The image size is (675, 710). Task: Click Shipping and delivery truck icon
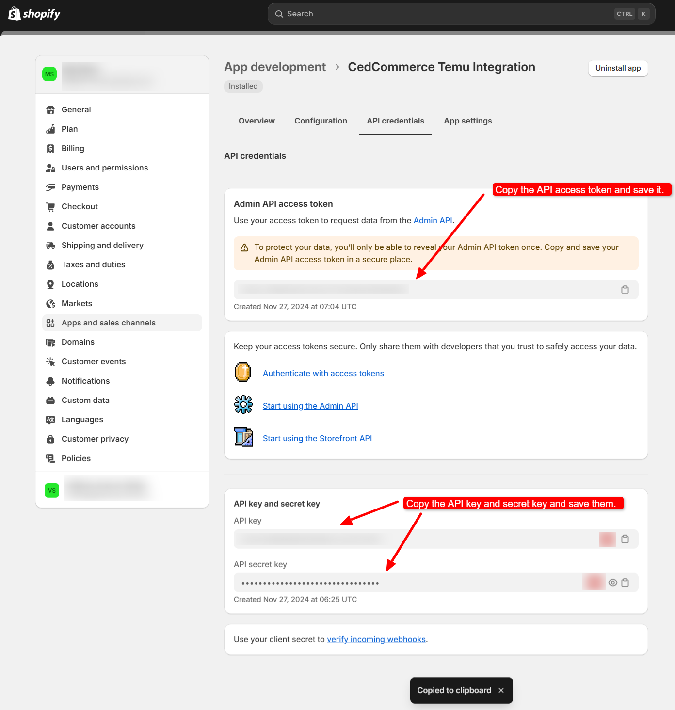click(x=50, y=246)
